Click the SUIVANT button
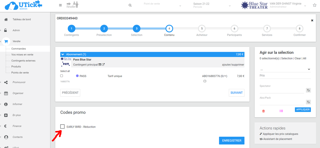320x148 pixels. (x=237, y=93)
